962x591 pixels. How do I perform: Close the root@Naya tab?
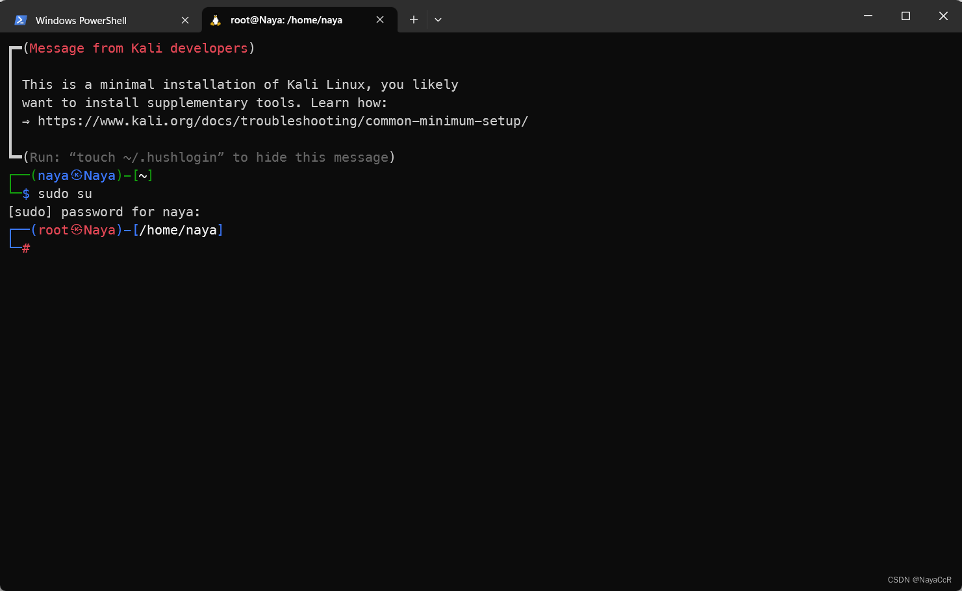380,20
